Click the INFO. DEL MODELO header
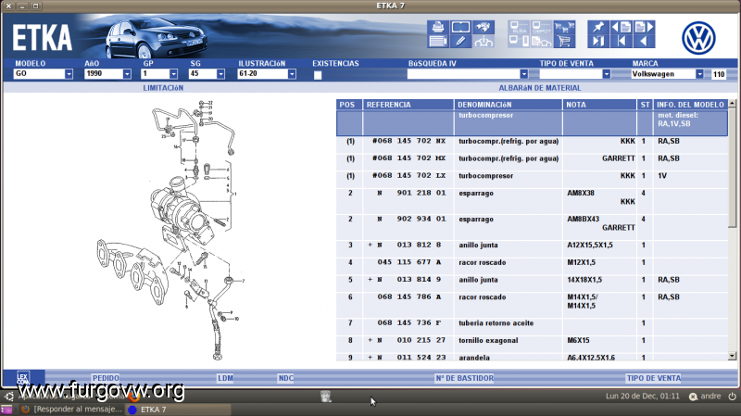 690,105
